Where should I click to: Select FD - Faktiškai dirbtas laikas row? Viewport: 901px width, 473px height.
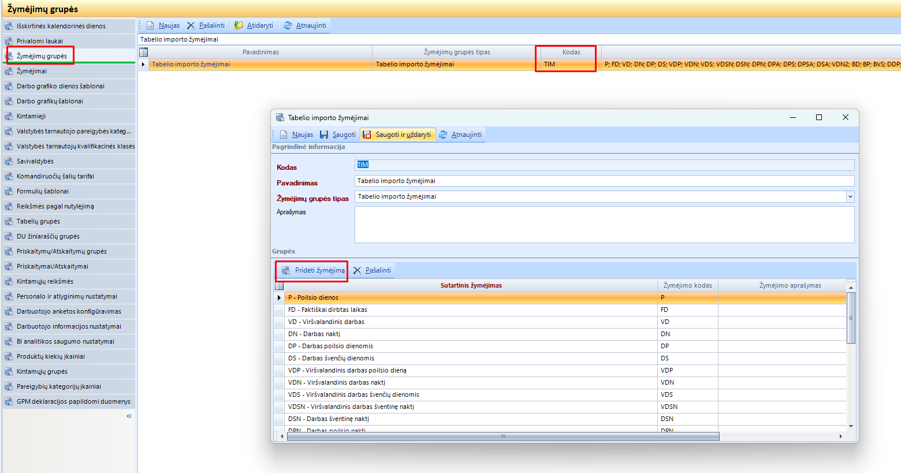(x=560, y=310)
